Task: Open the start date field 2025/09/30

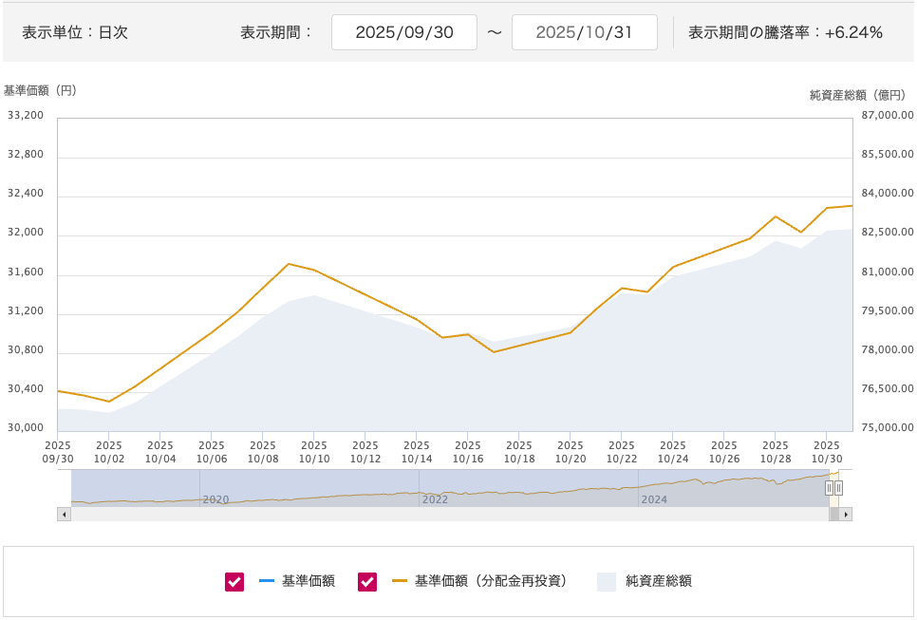Action: point(403,32)
